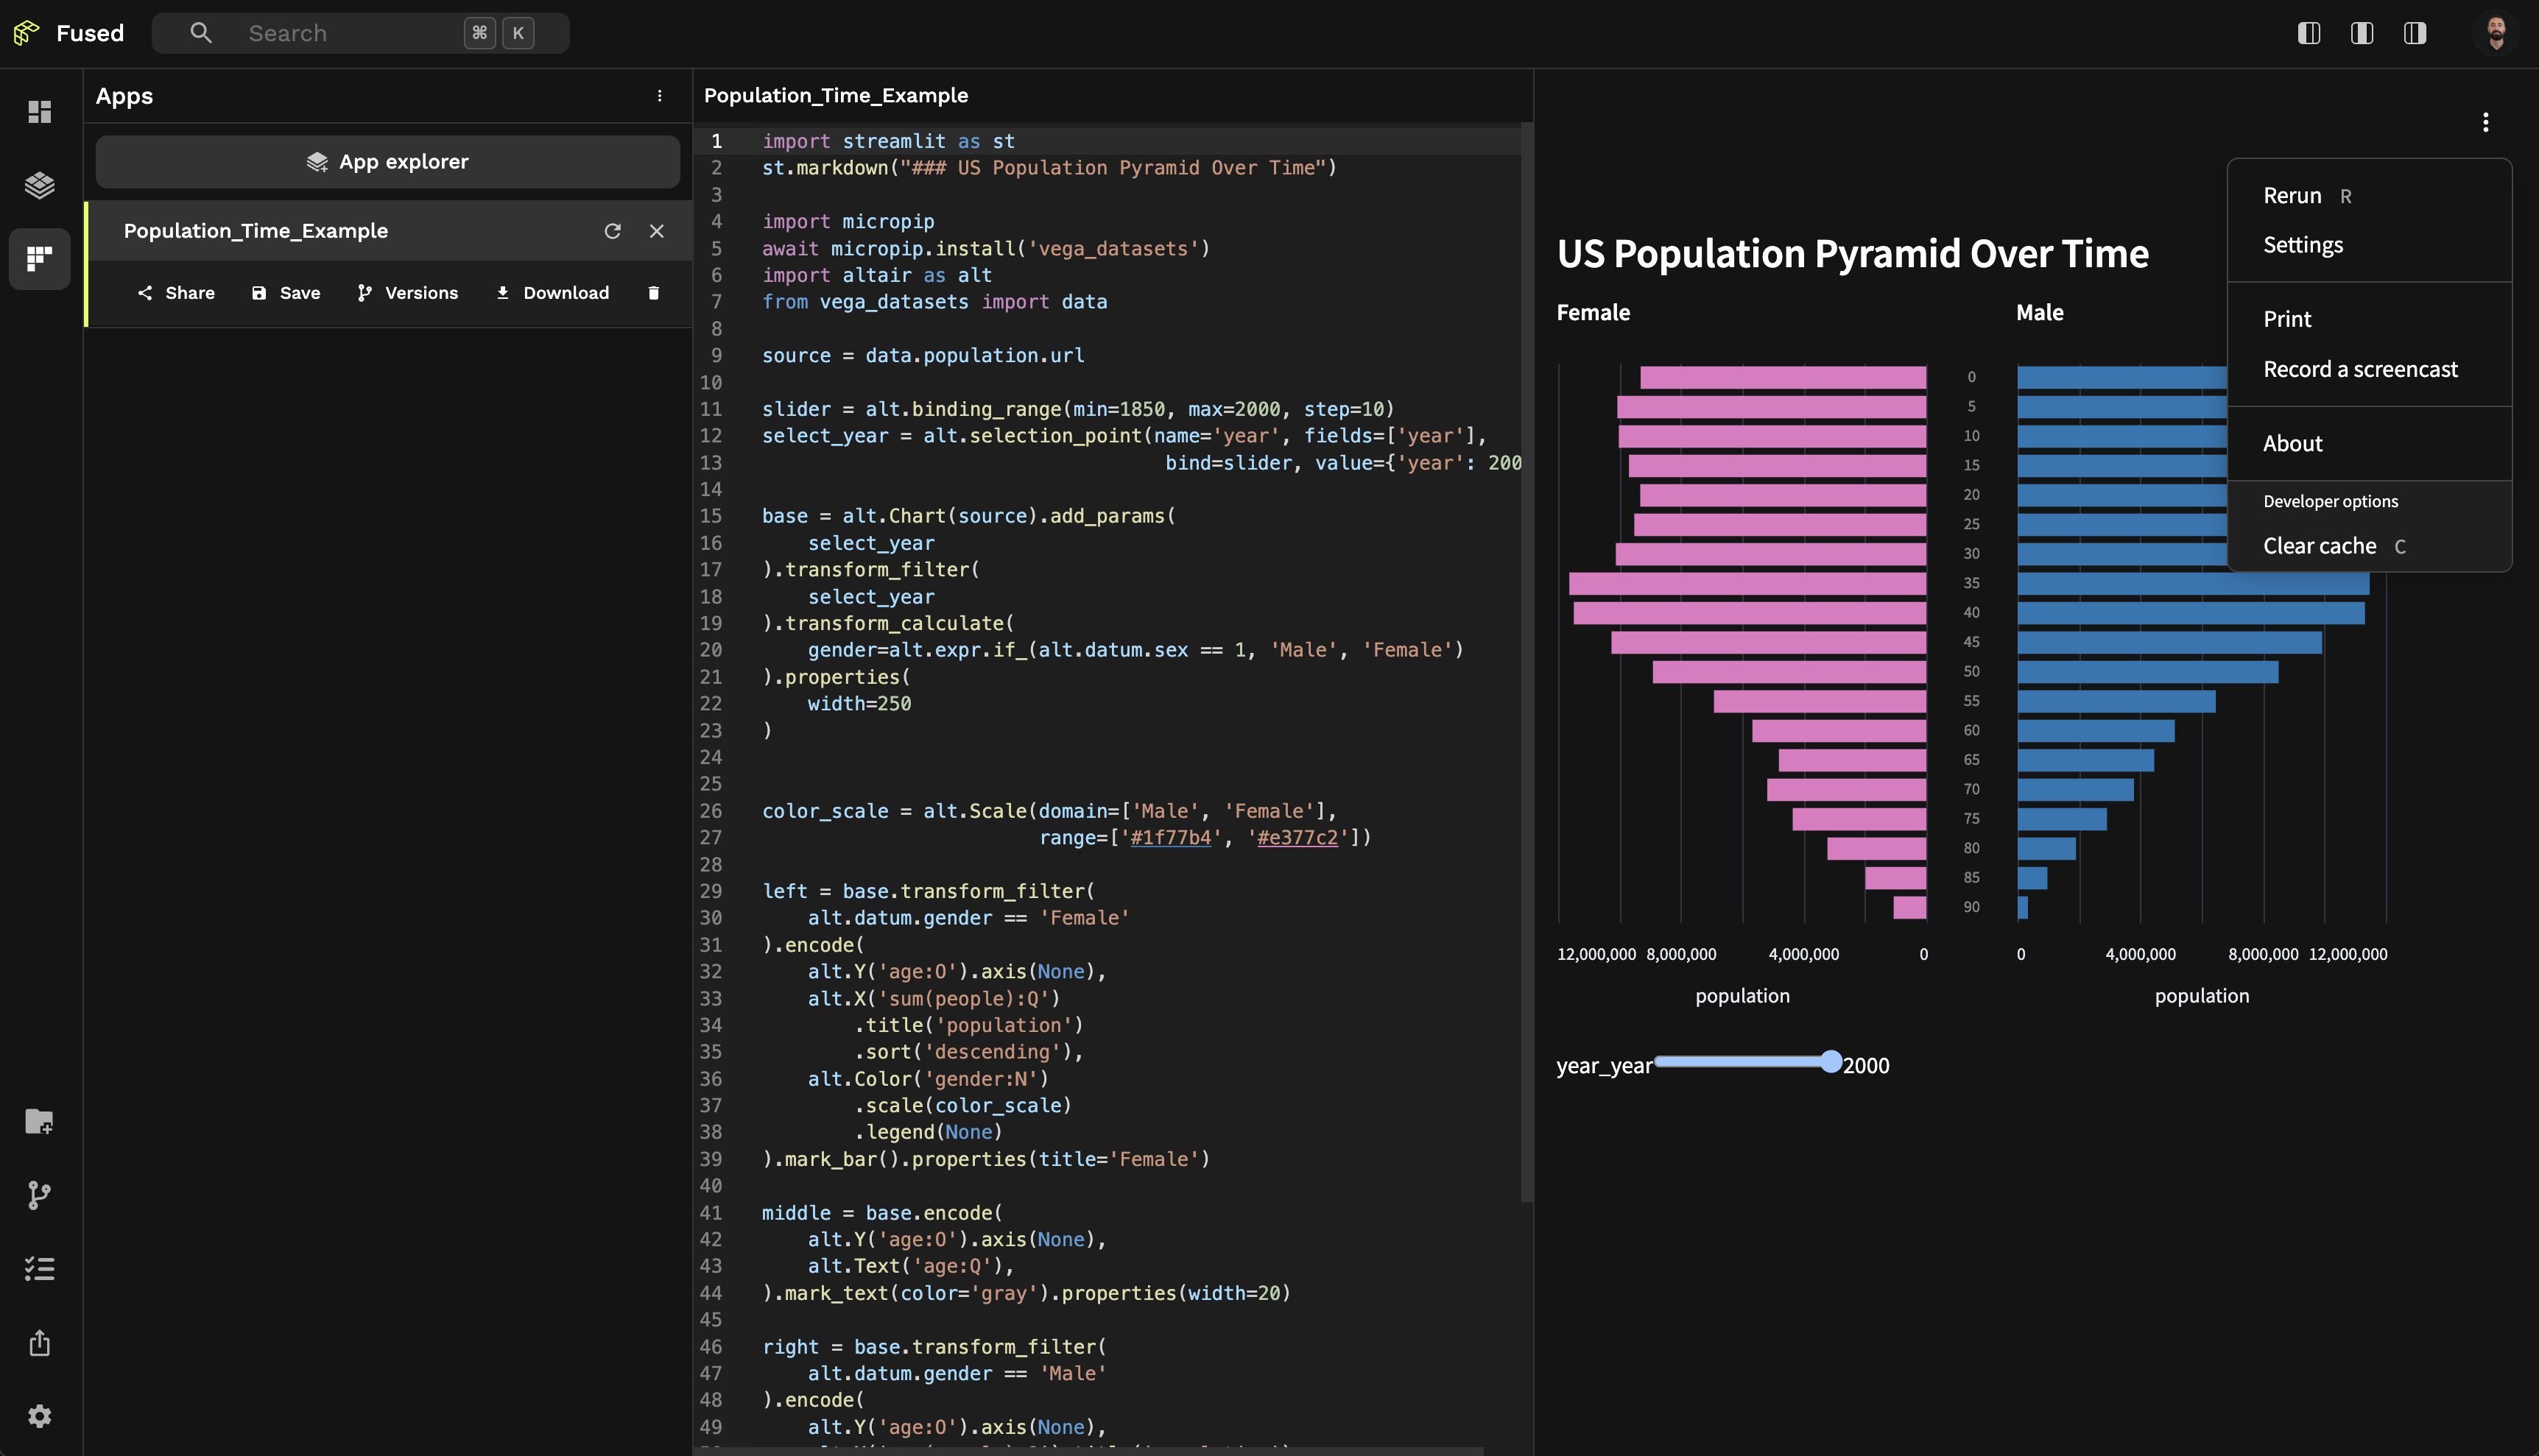Open the dashboard grid icon in sidebar
Viewport: 2539px width, 1456px height.
[39, 112]
